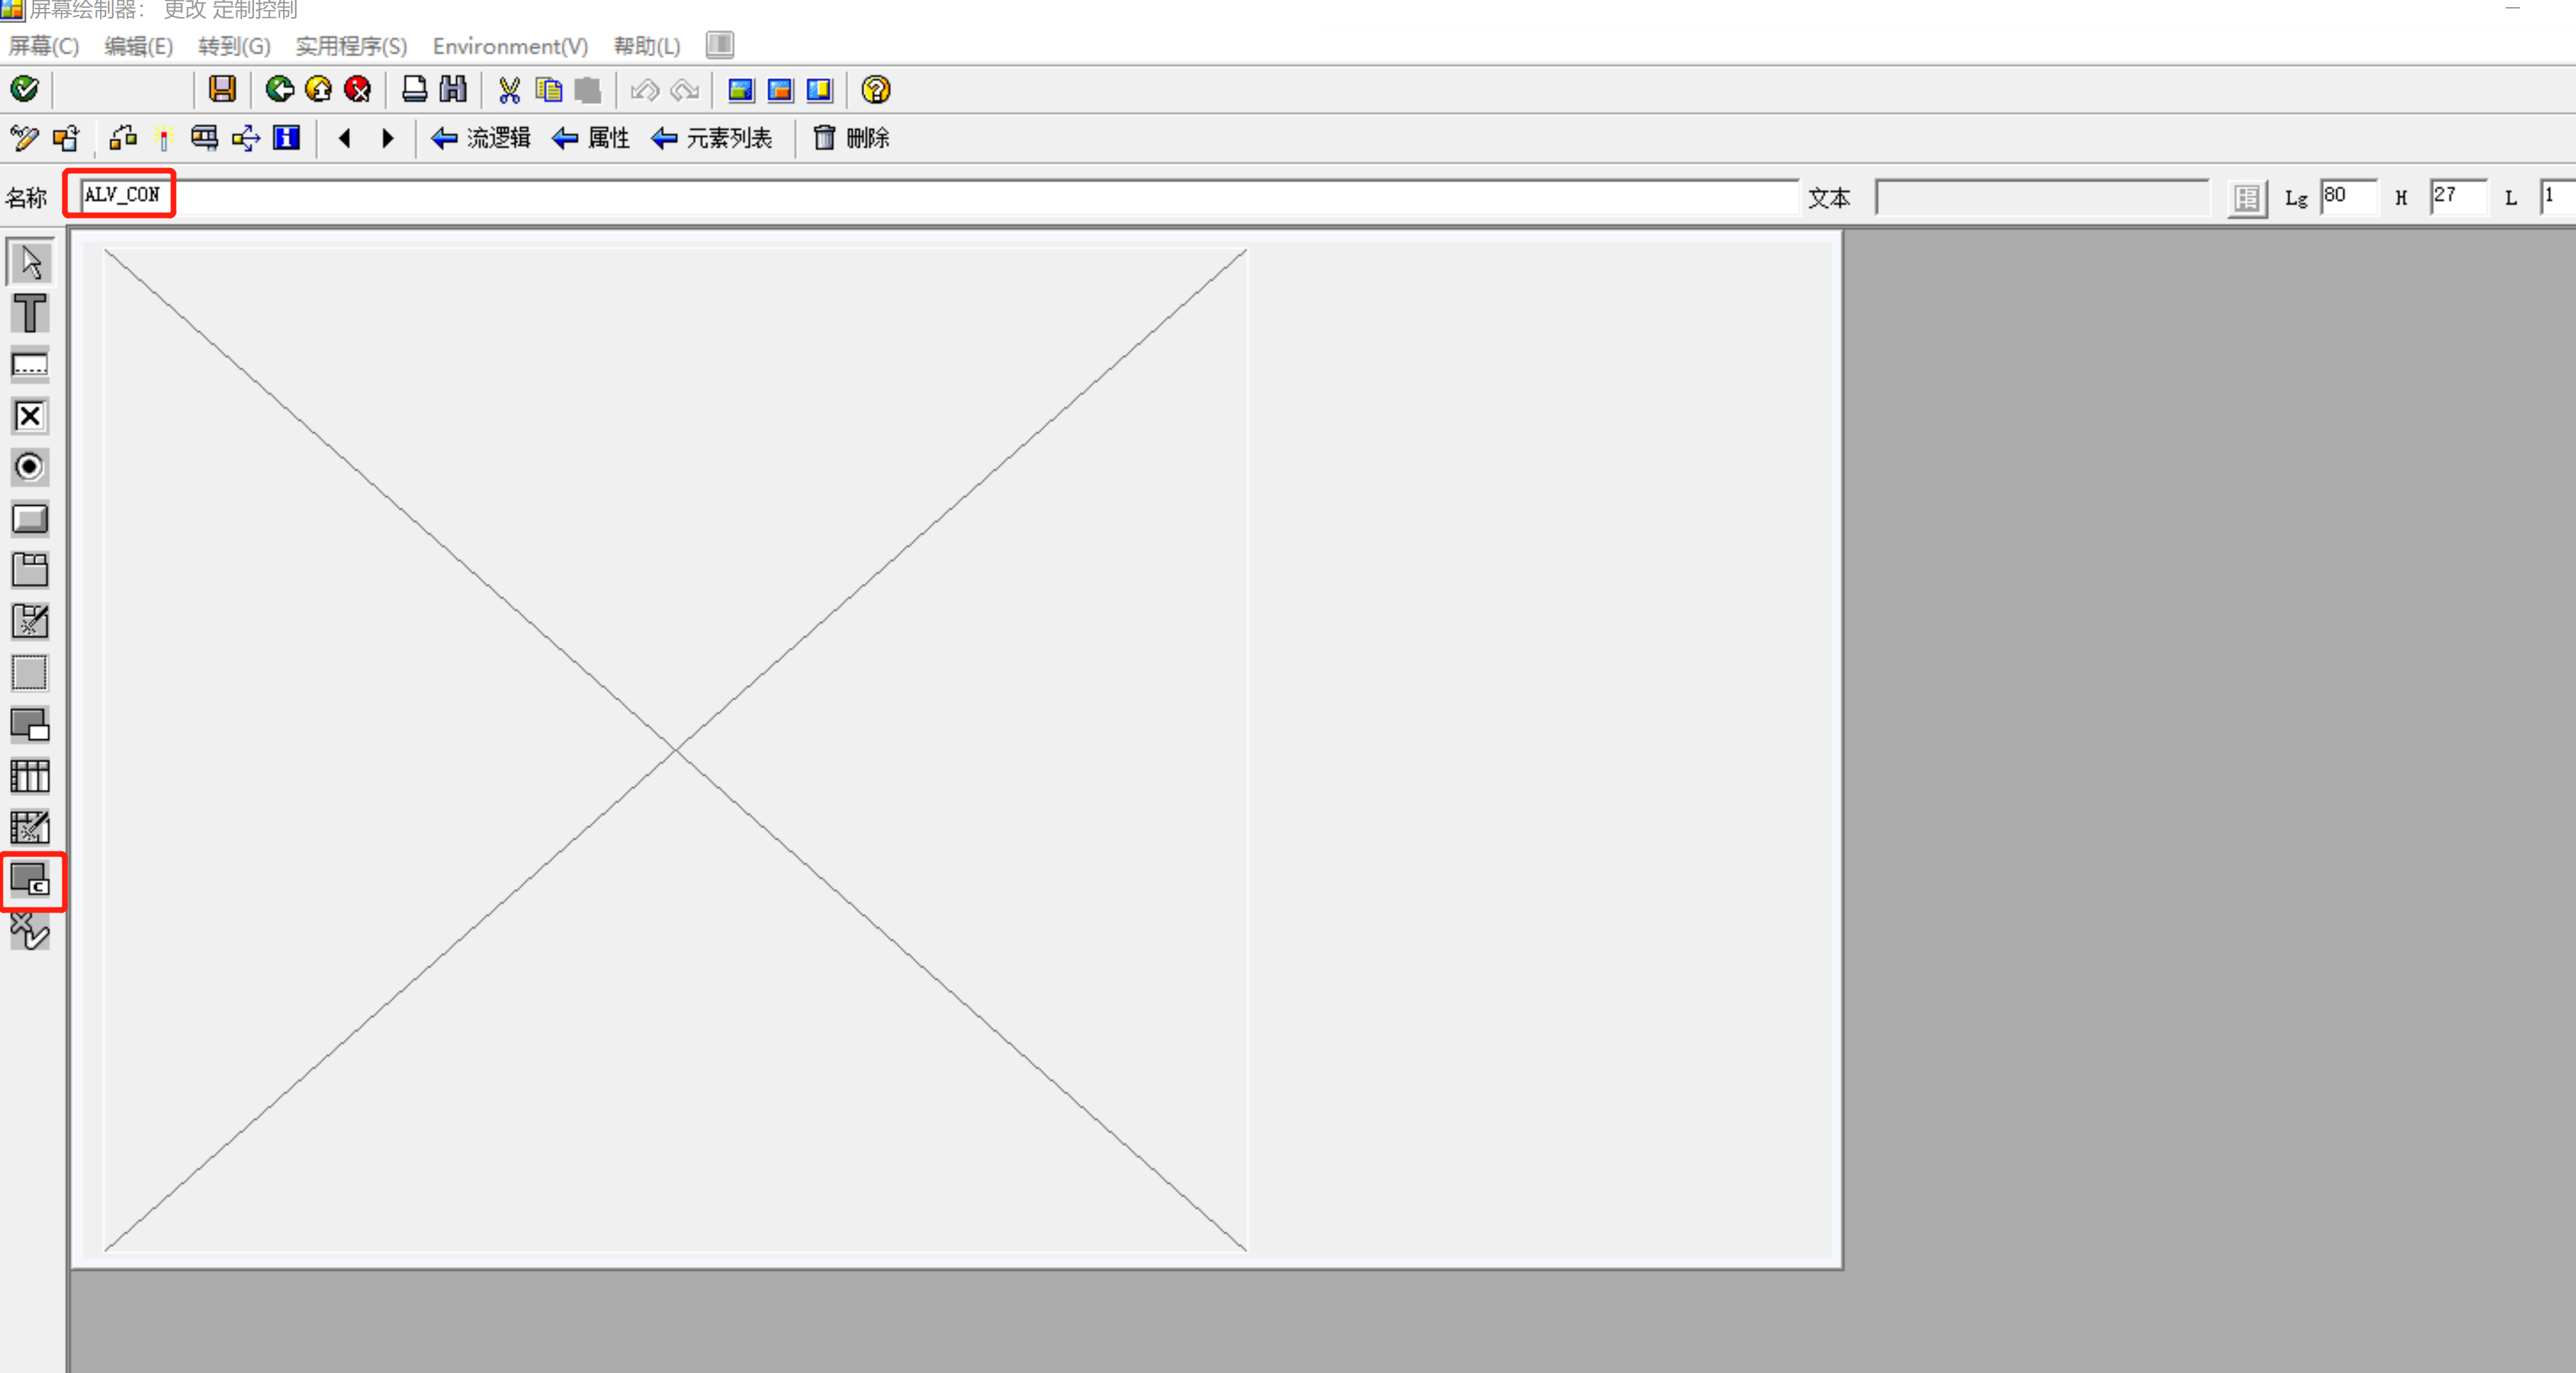The height and width of the screenshot is (1373, 2576).
Task: Click the Save icon in toolbar
Action: (222, 90)
